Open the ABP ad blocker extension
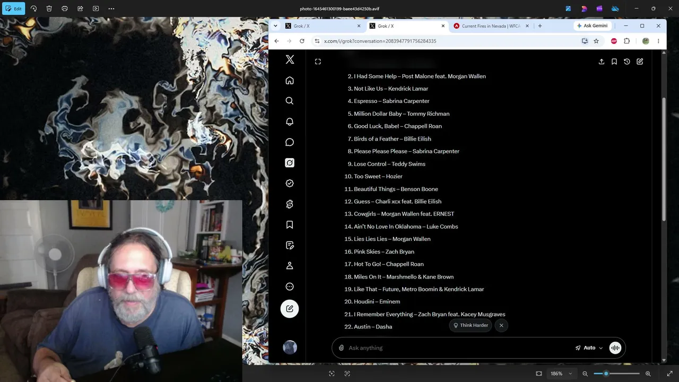This screenshot has width=679, height=382. [x=614, y=41]
